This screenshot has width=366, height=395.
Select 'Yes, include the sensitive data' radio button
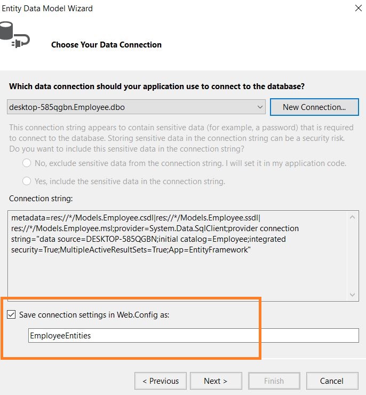[x=27, y=181]
